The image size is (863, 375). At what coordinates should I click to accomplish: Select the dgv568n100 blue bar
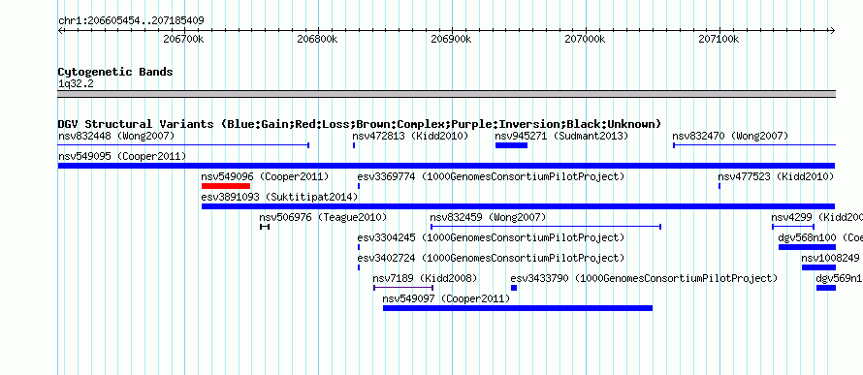click(x=807, y=247)
